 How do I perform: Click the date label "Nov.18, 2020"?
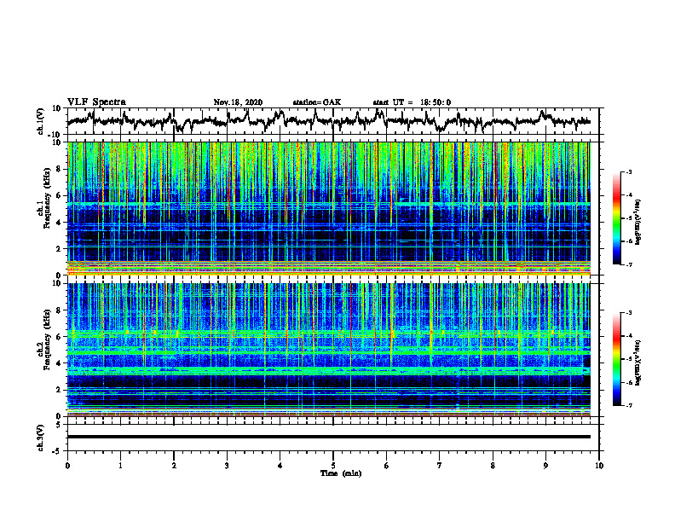238,102
